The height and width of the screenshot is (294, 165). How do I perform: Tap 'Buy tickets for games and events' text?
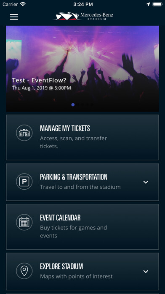tap(73, 231)
